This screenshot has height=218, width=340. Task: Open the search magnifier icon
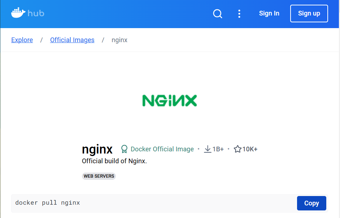(x=218, y=14)
